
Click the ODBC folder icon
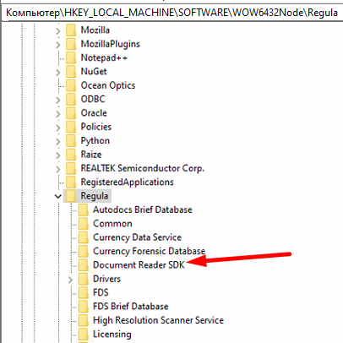[x=71, y=99]
